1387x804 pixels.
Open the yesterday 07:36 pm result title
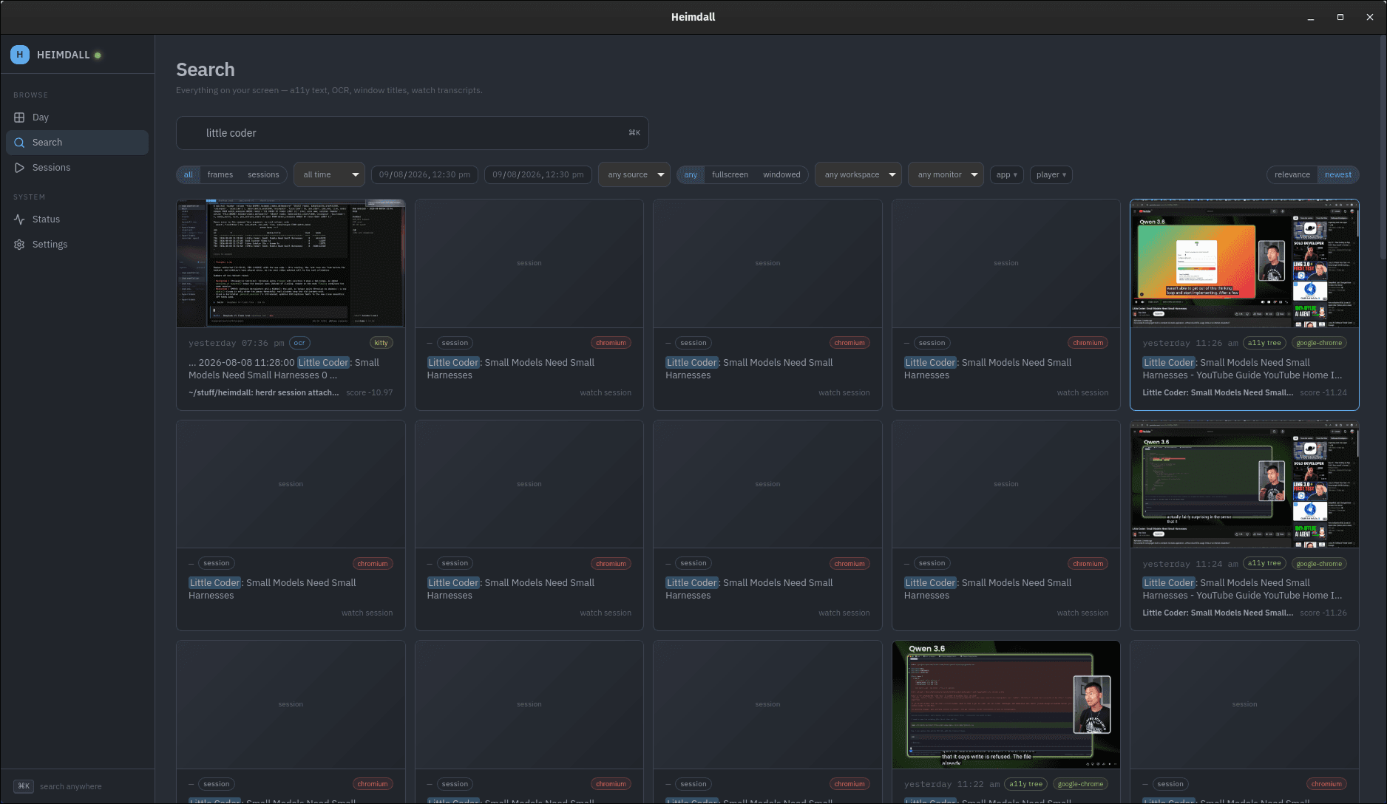(284, 369)
